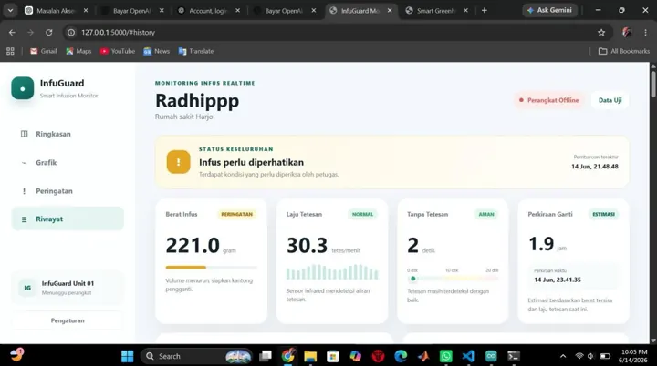Click the 1.9 jam value
Image resolution: width=657 pixels, height=366 pixels.
coord(547,244)
